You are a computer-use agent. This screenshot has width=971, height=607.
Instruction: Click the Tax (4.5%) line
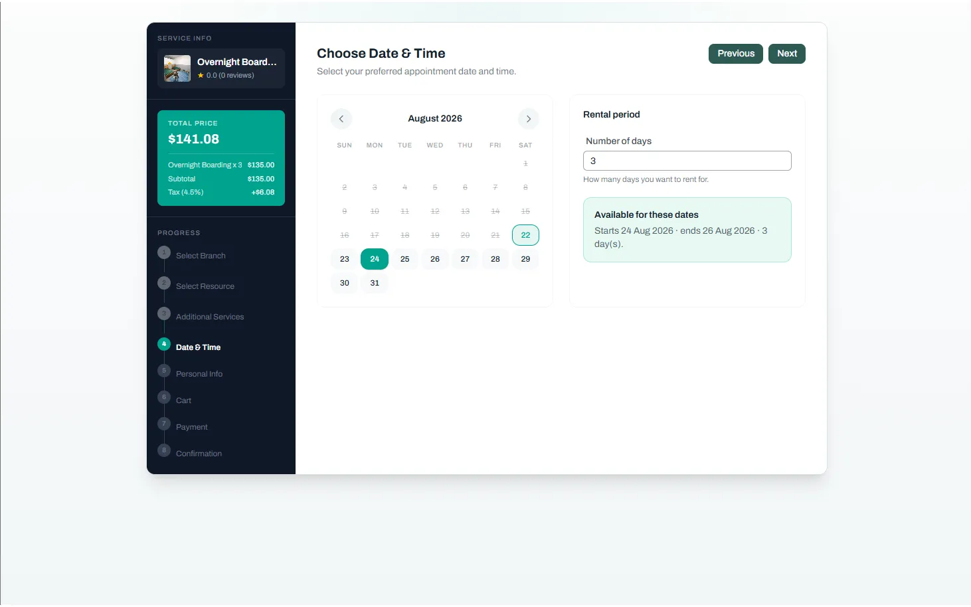[221, 192]
